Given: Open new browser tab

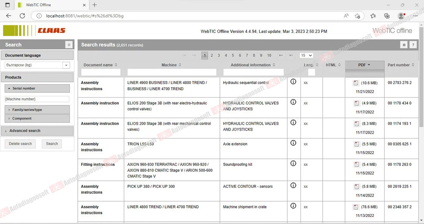Looking at the screenshot, I should point(94,5).
